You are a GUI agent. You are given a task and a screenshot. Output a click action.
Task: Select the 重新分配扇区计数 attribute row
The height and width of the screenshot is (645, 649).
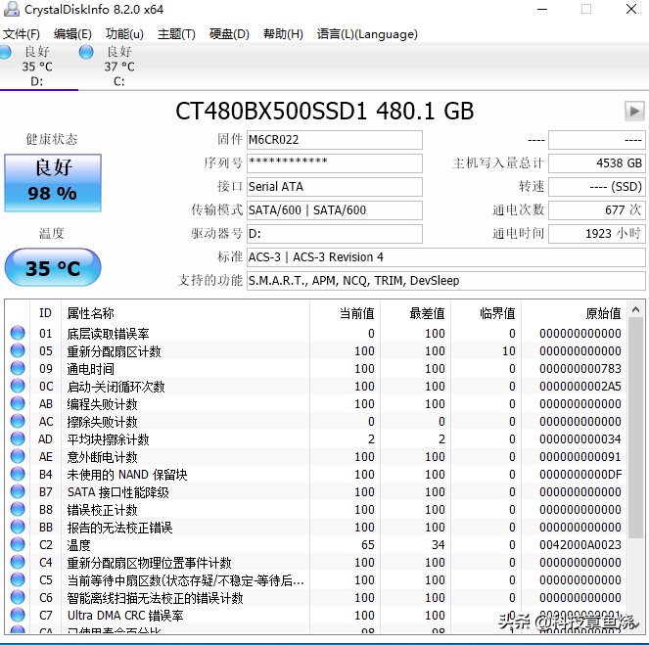pos(316,350)
